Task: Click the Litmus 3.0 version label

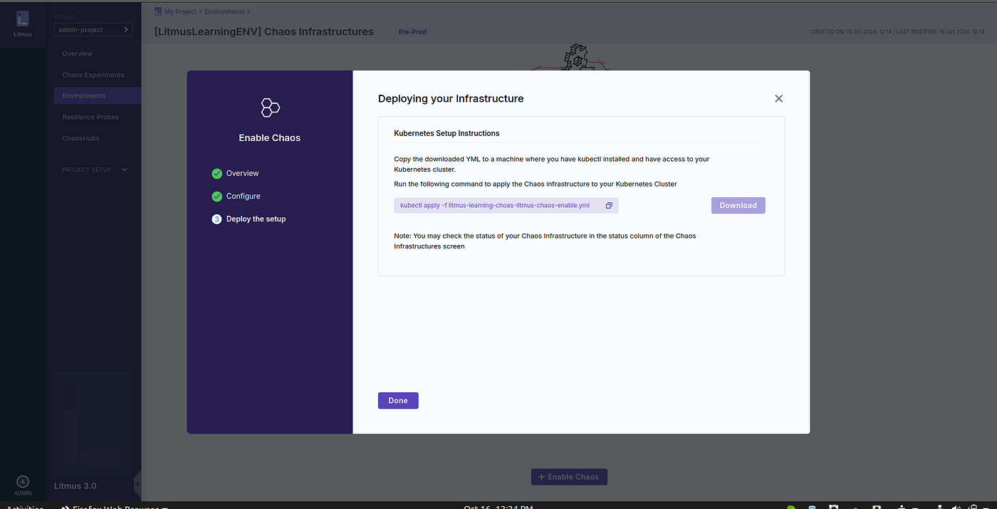Action: coord(75,486)
